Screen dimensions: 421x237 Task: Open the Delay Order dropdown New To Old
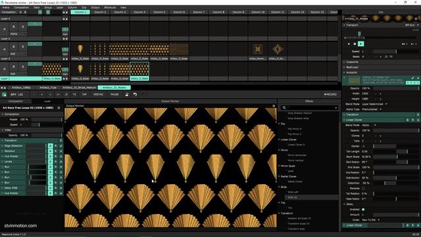370,220
